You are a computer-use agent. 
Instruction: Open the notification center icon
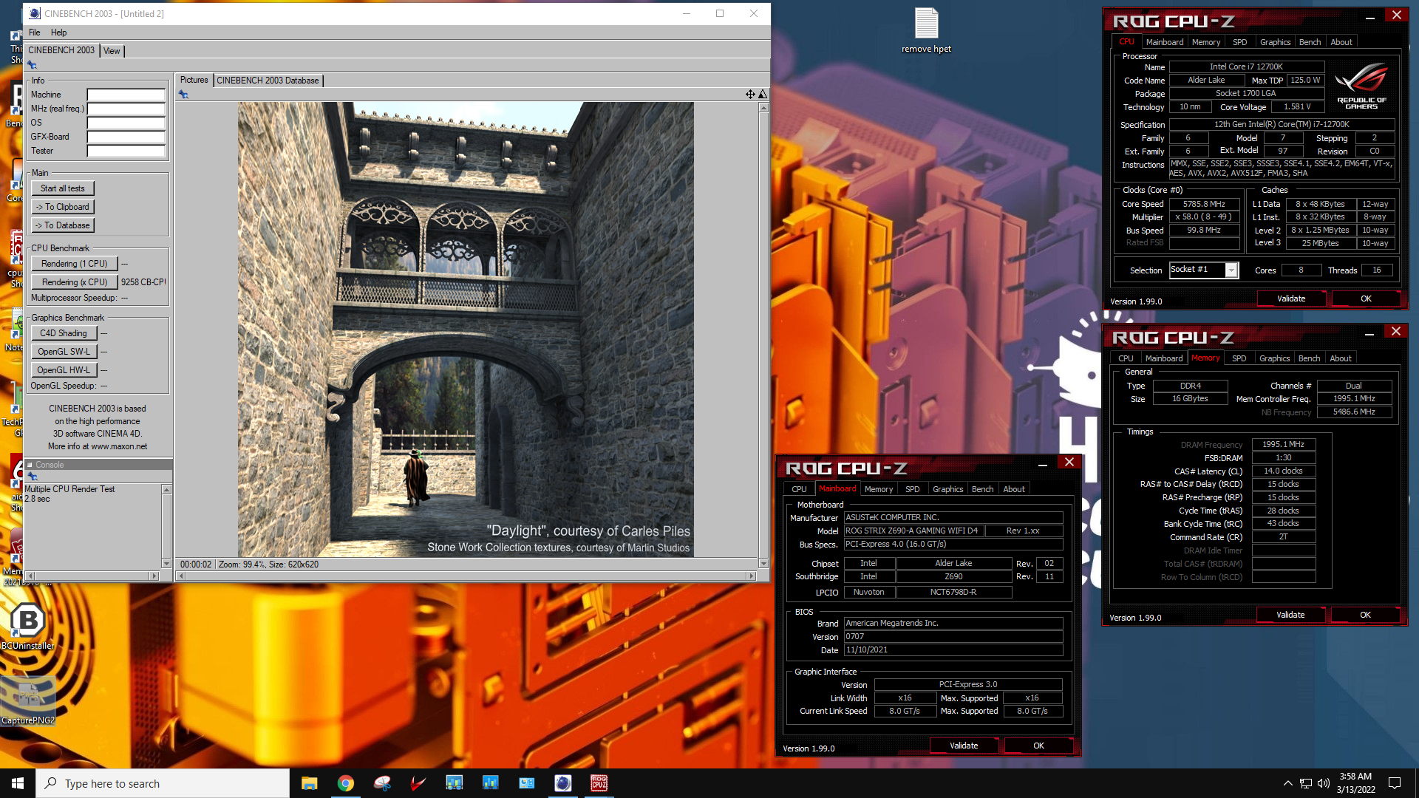(x=1395, y=783)
